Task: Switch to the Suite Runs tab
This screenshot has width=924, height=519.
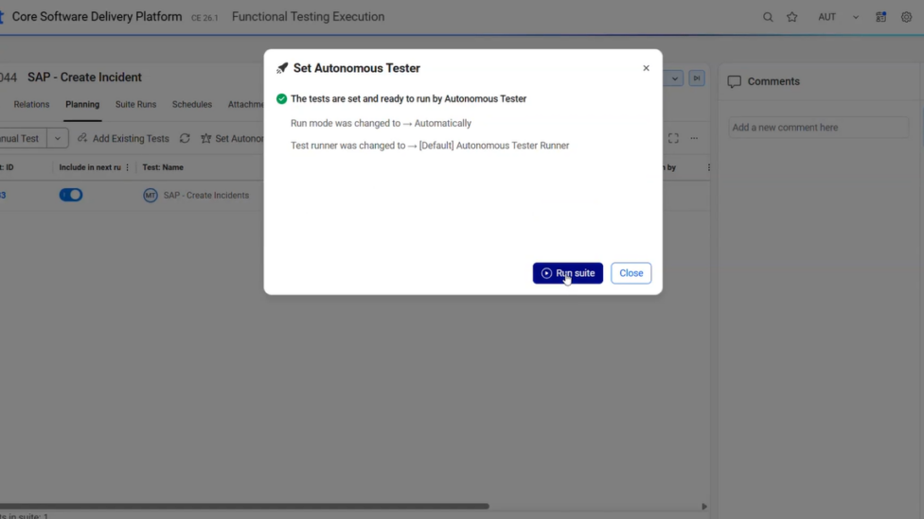Action: coord(135,104)
